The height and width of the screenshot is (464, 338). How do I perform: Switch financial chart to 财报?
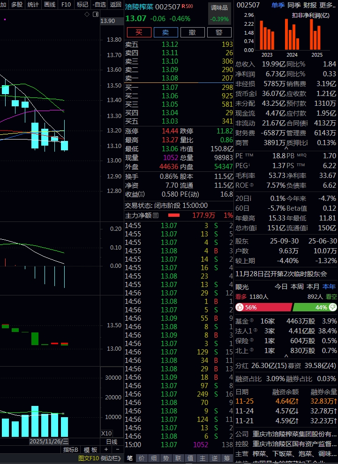click(x=310, y=5)
